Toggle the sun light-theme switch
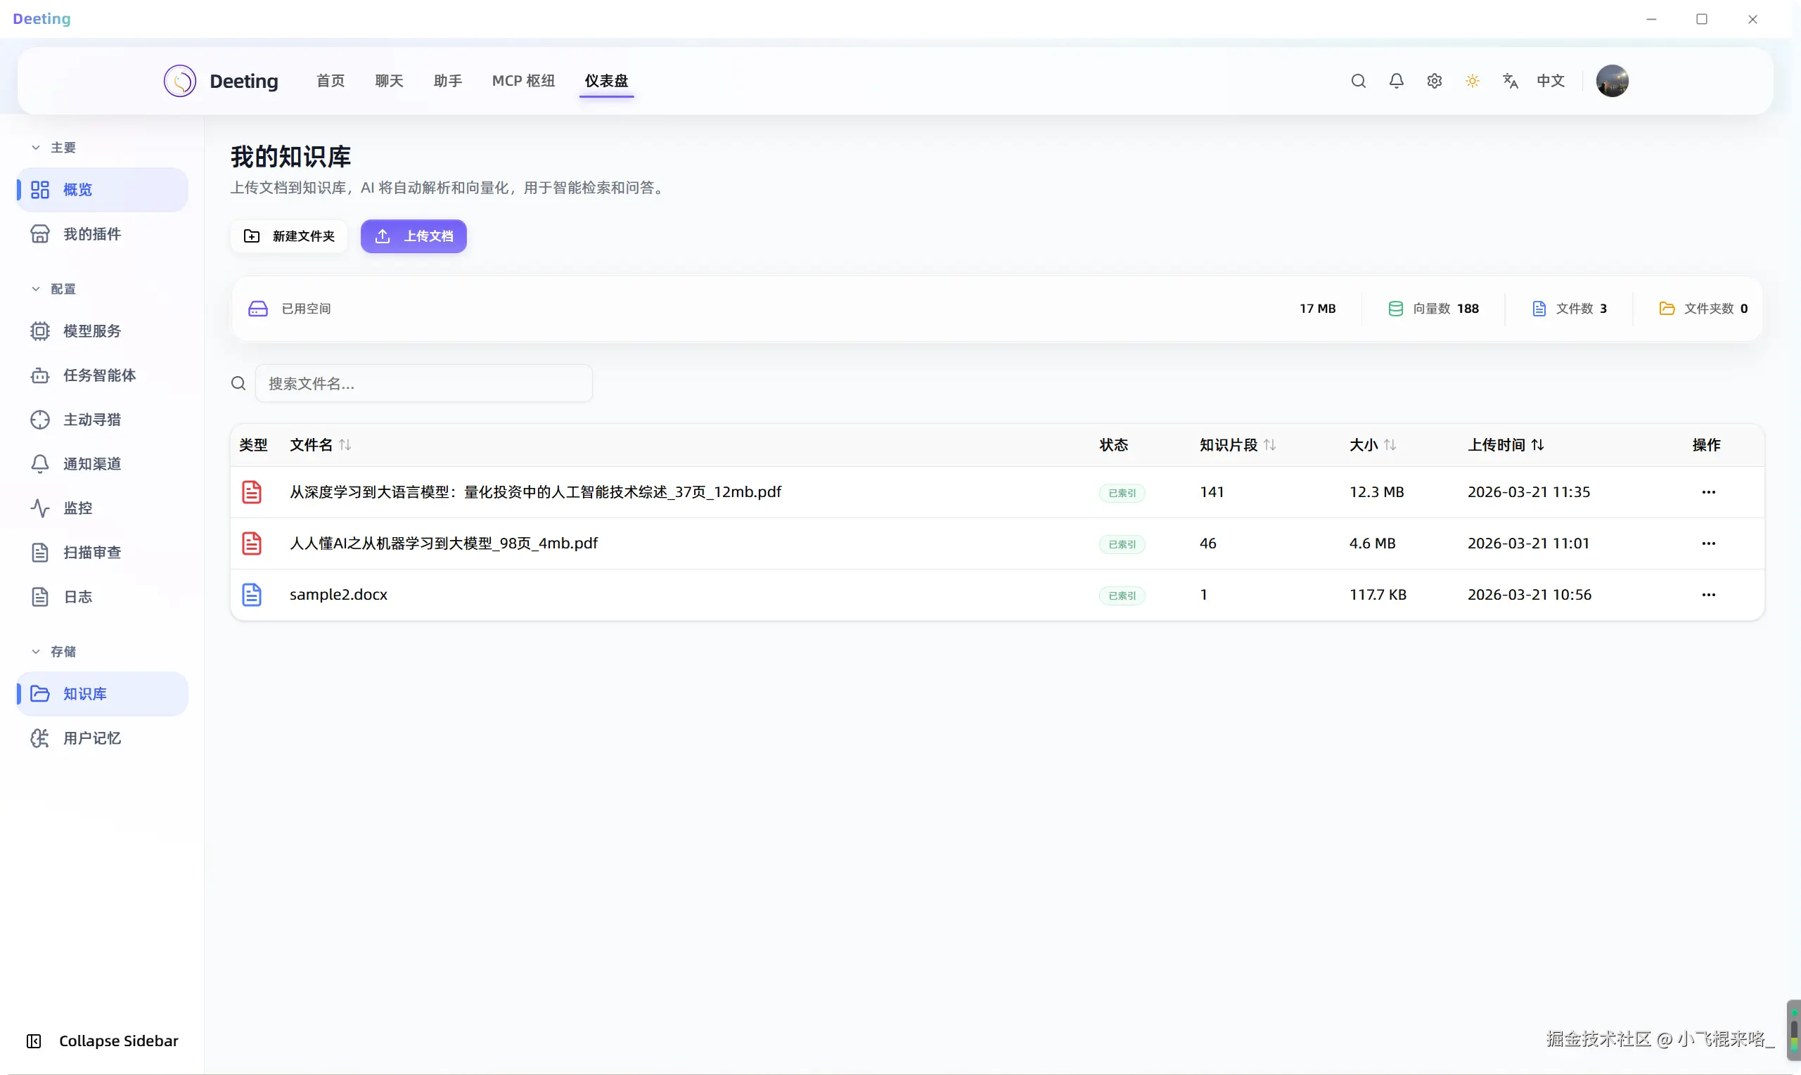1801x1075 pixels. [1472, 81]
